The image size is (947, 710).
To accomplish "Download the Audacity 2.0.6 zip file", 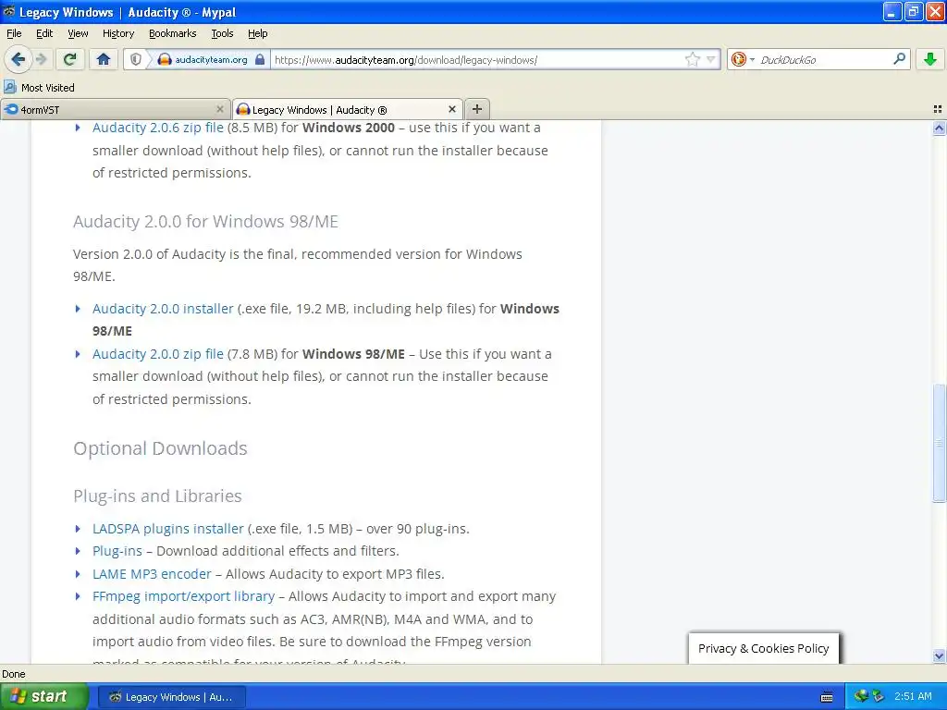I will (157, 128).
